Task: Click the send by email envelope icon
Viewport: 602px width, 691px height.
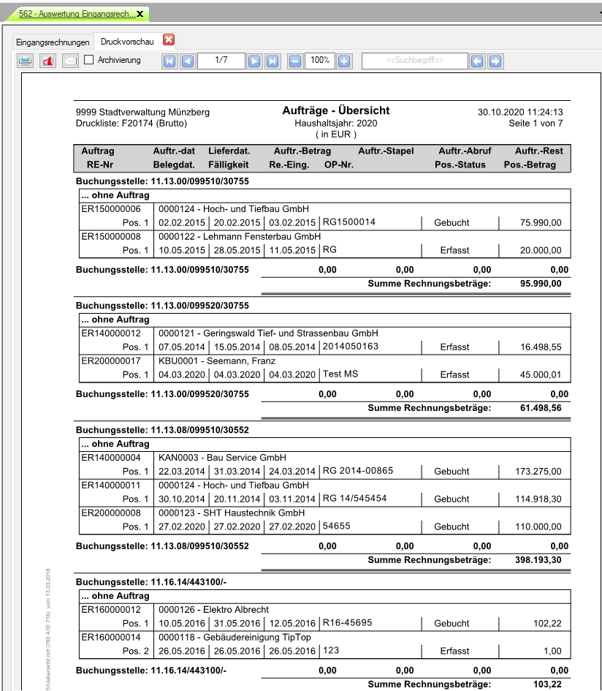Action: (x=70, y=61)
